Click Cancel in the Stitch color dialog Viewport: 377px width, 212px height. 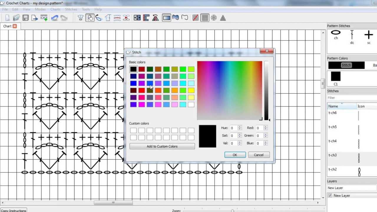coord(259,155)
